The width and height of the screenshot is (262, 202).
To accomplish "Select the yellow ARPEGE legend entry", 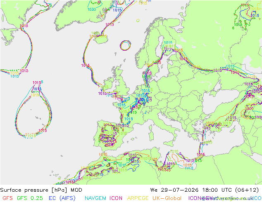I will (138, 198).
